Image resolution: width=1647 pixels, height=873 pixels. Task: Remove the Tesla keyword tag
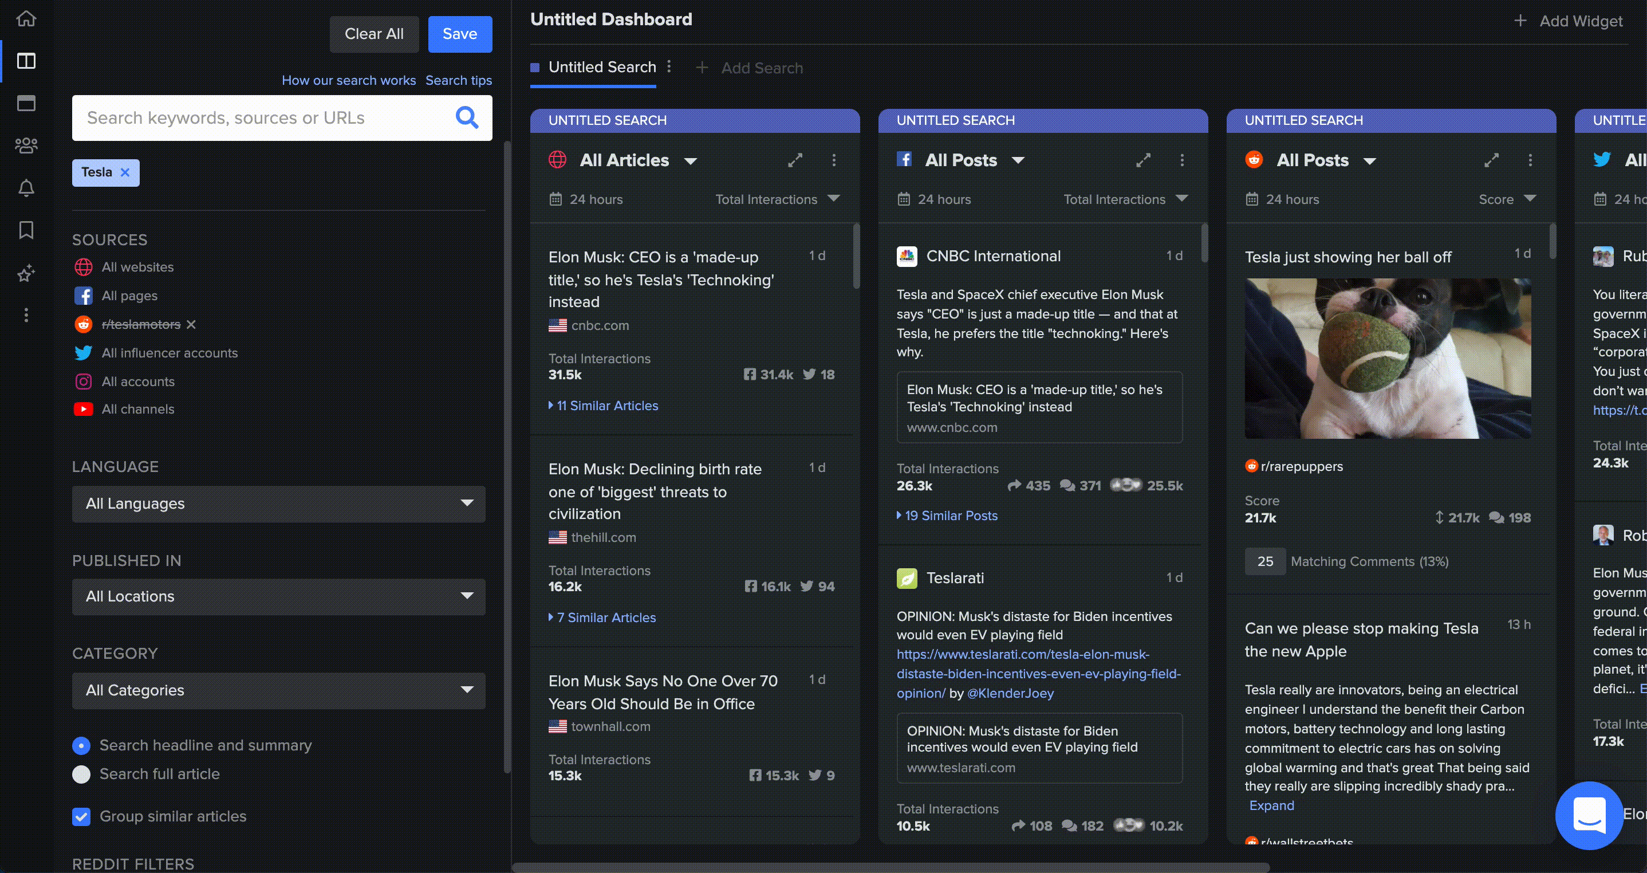click(125, 172)
